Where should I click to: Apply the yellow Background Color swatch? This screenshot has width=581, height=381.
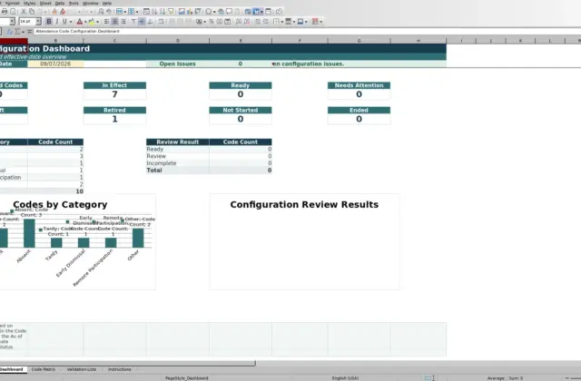point(91,22)
